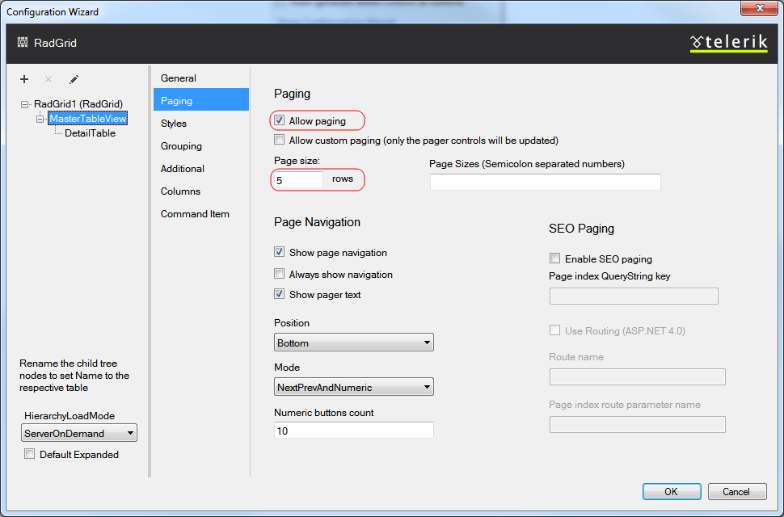Collapse the RadGrid1 tree node
The image size is (784, 517).
pos(25,104)
